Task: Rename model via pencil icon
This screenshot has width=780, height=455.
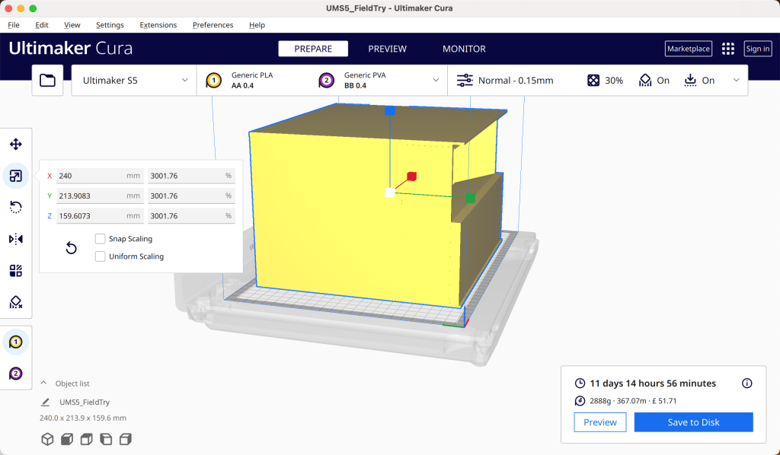Action: (x=45, y=402)
